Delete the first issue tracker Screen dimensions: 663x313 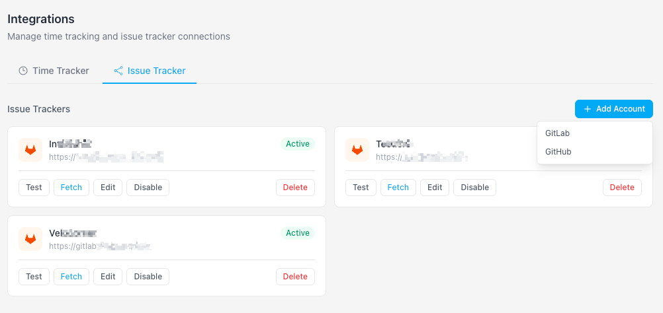(x=295, y=188)
